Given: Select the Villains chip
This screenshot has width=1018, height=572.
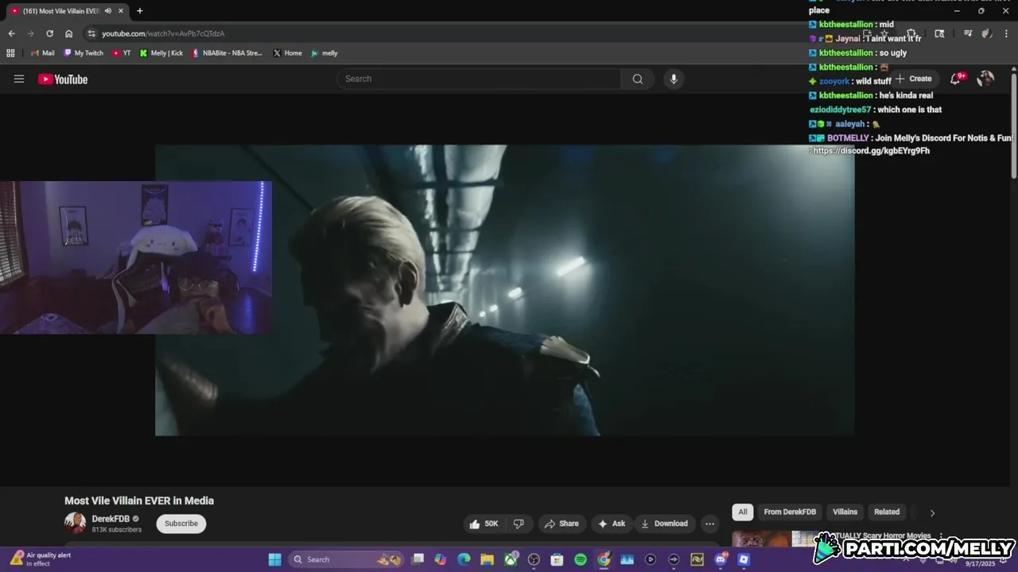Looking at the screenshot, I should pyautogui.click(x=845, y=512).
